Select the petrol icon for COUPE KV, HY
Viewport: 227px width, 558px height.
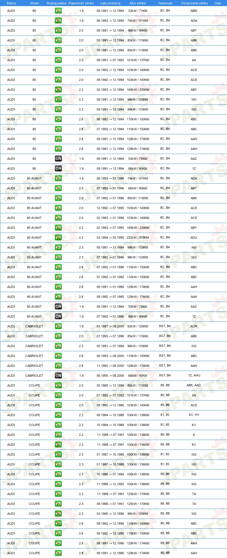(58, 415)
